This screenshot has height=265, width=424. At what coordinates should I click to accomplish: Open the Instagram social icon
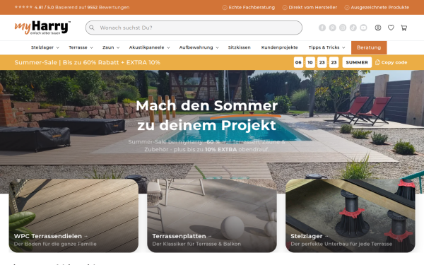[343, 28]
